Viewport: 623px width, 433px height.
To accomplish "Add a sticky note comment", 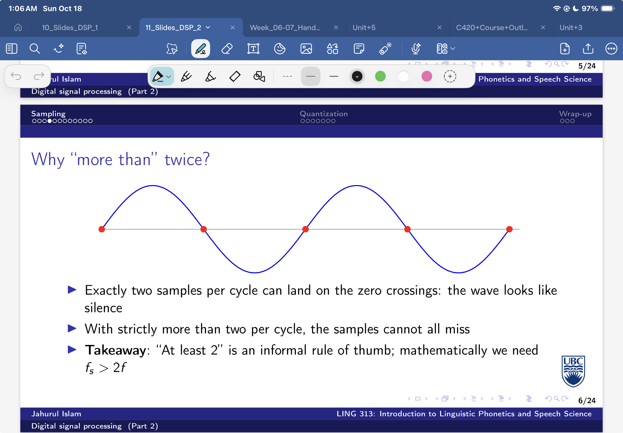I will pyautogui.click(x=359, y=49).
